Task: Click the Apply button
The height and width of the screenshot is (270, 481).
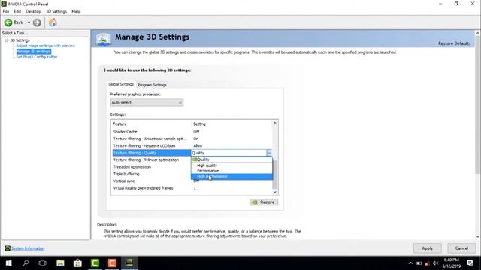Action: pos(428,248)
